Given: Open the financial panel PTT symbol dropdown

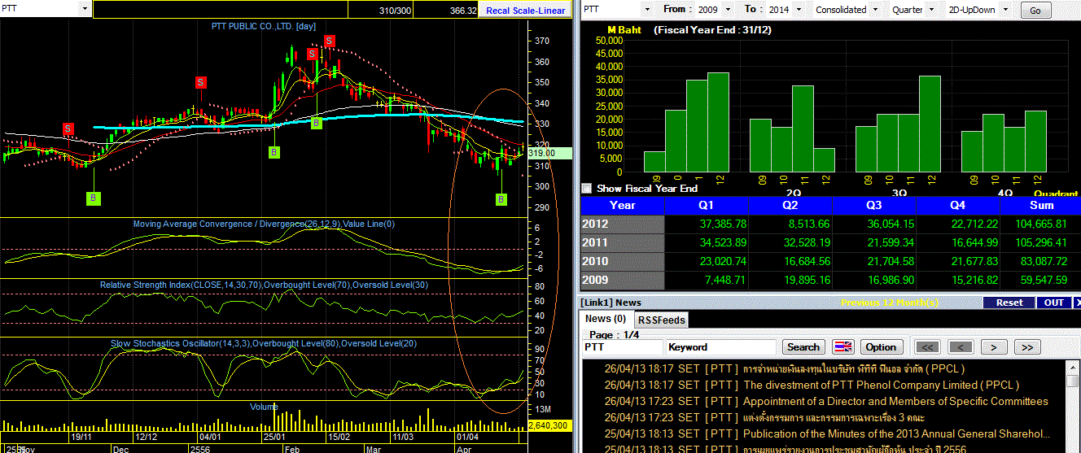Looking at the screenshot, I should coord(646,10).
